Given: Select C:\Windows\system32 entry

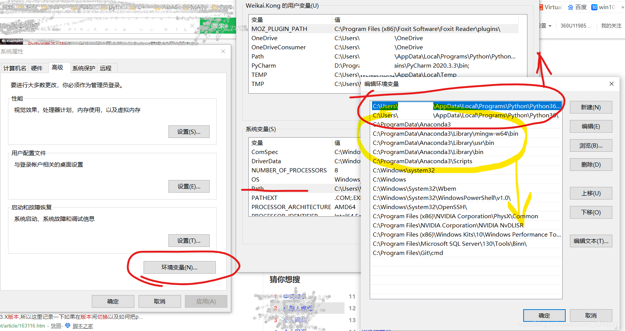Looking at the screenshot, I should 466,170.
